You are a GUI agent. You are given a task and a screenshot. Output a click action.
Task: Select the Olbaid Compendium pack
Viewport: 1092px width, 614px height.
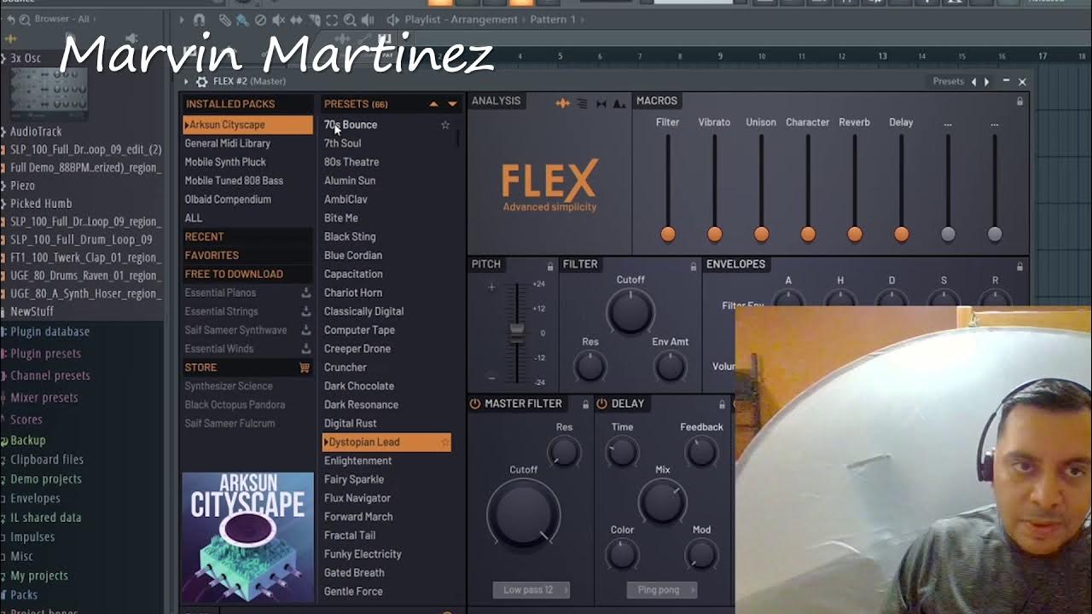point(228,200)
